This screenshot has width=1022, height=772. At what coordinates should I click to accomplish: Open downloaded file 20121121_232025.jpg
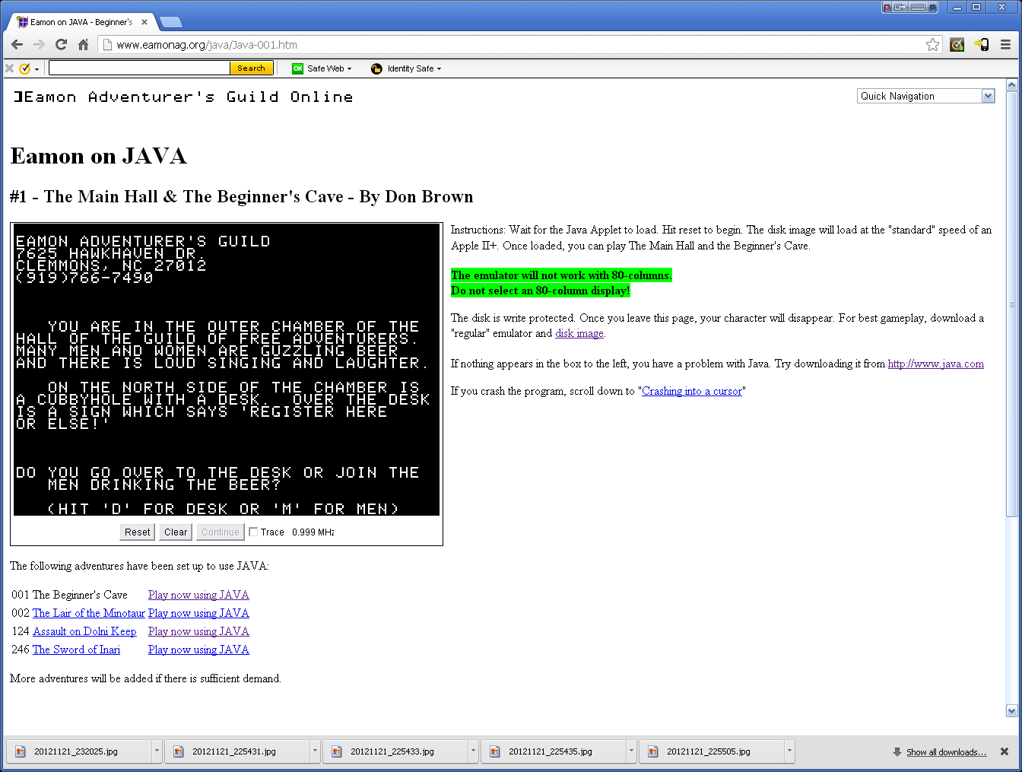(79, 751)
